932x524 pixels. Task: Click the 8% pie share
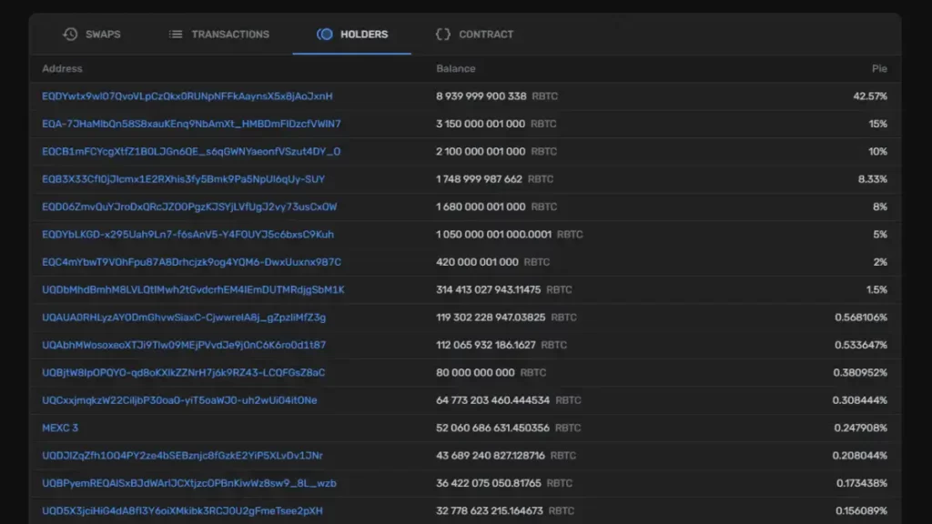(x=880, y=207)
